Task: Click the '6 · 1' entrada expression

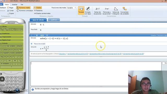Action: click(42, 25)
